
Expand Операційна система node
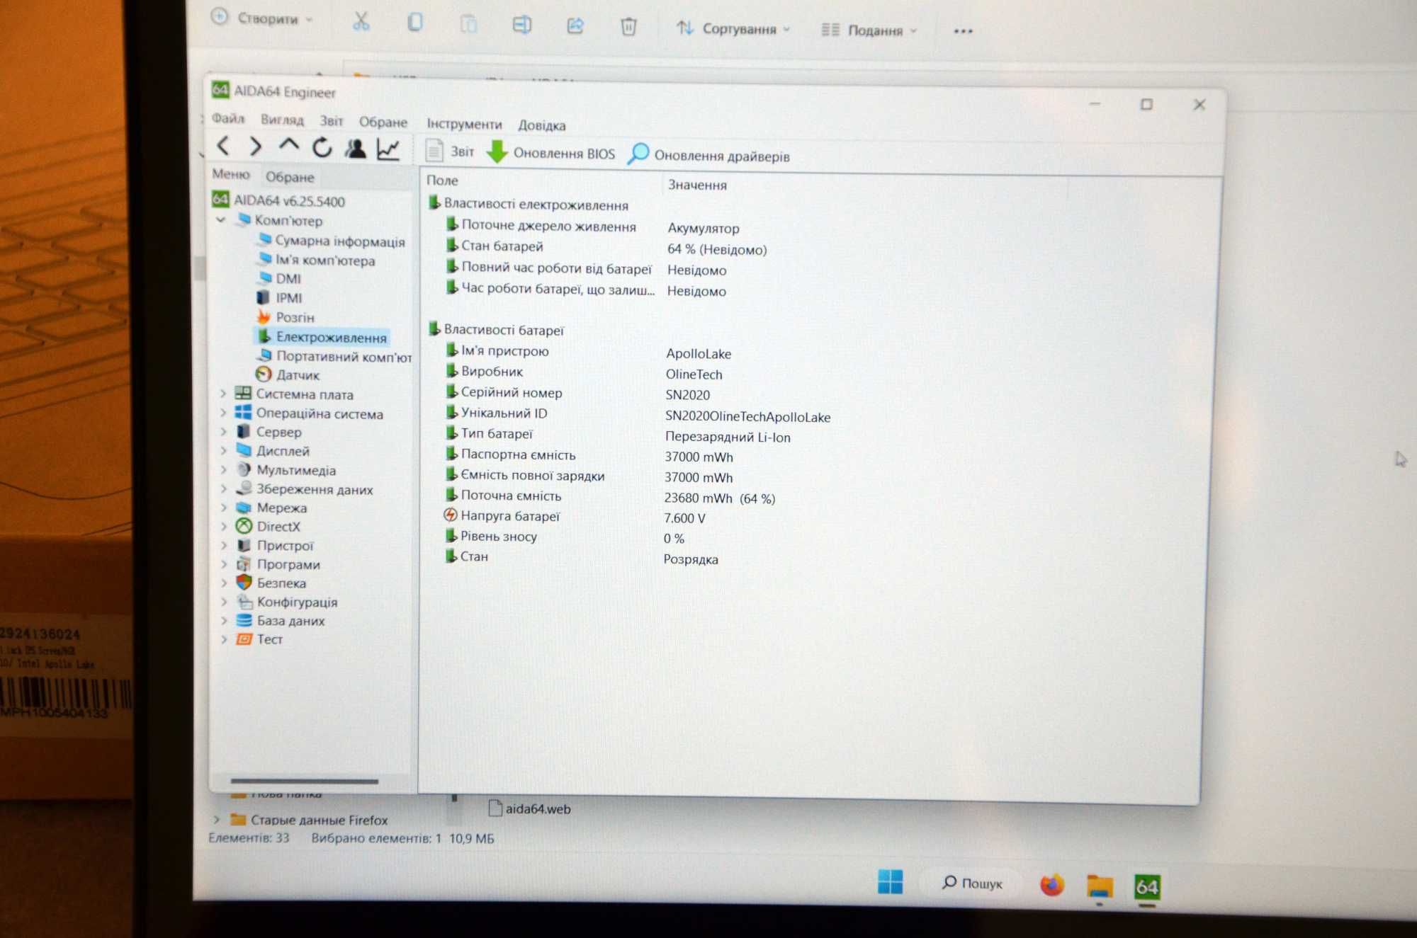(x=223, y=413)
